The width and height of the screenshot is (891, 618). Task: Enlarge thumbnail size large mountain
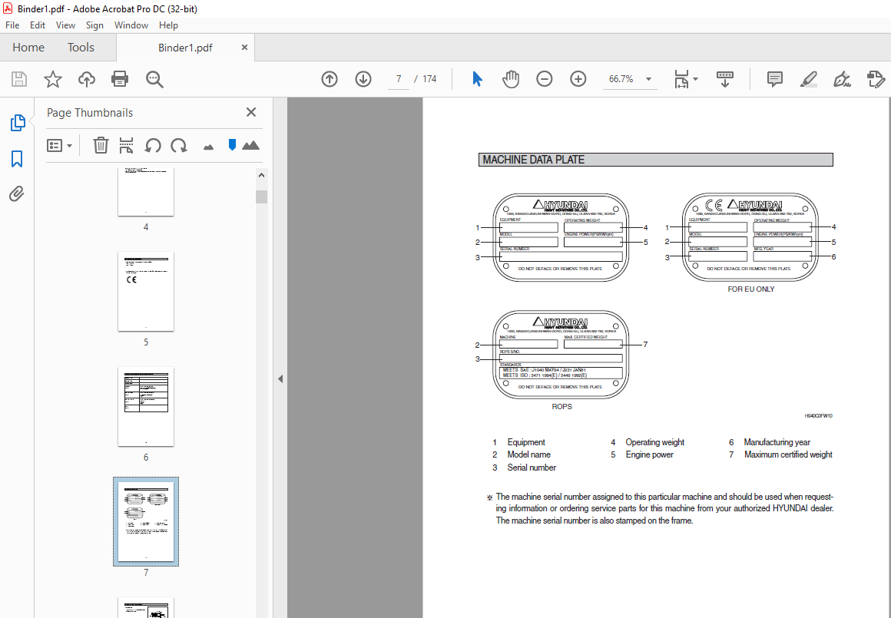(x=250, y=145)
